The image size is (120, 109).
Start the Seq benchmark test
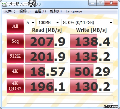pyautogui.click(x=15, y=41)
